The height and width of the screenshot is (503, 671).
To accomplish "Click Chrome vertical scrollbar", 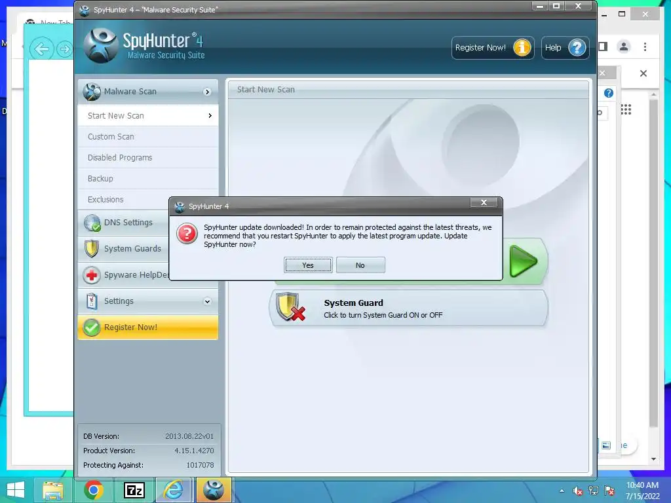I will pyautogui.click(x=653, y=263).
